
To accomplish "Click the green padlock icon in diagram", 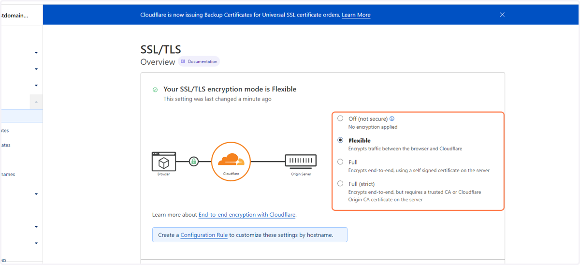I will pos(194,162).
